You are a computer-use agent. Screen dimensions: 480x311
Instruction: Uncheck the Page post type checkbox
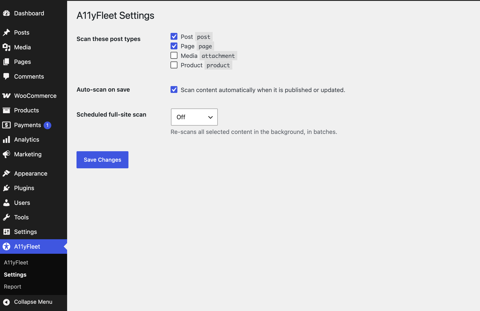pyautogui.click(x=174, y=46)
